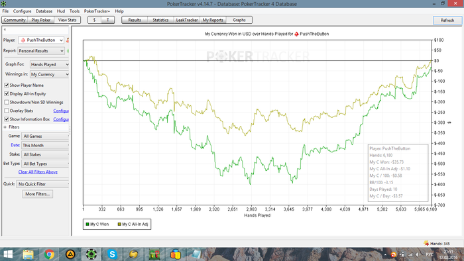This screenshot has height=261, width=464.
Task: Switch to the Community section
Action: 15,20
